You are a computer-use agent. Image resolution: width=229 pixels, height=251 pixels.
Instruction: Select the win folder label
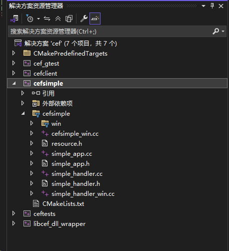point(56,124)
